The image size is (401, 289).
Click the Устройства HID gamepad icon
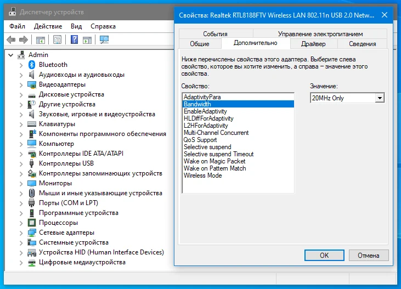(32, 253)
